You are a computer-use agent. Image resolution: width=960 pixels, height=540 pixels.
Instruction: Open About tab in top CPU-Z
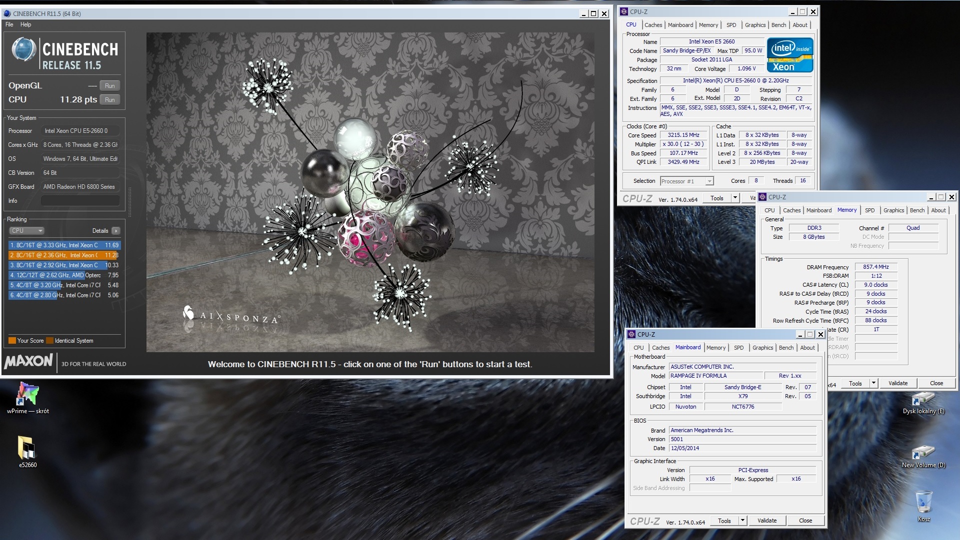pyautogui.click(x=800, y=25)
